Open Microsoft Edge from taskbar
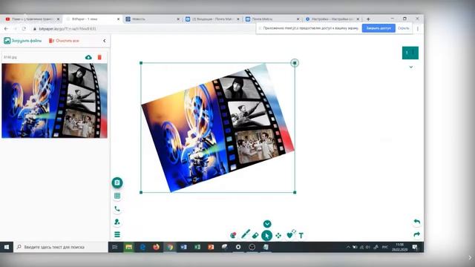The width and height of the screenshot is (475, 267). pyautogui.click(x=142, y=247)
